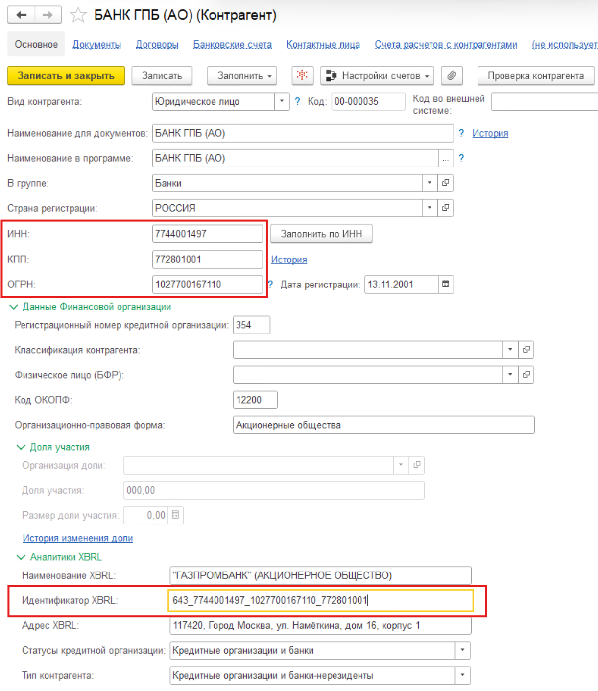Collapse the Доля участия section

[21, 447]
